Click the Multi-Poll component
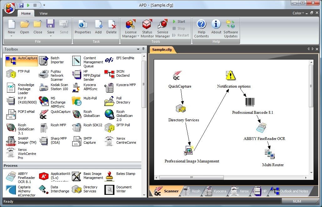This screenshot has width=322, height=207. (84, 100)
